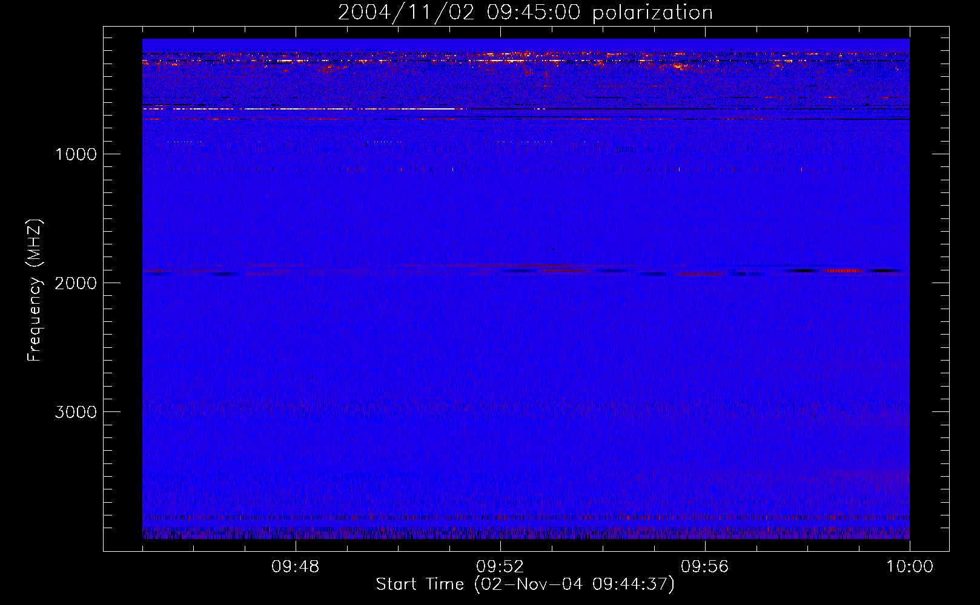Select the 'Start Time (02-Nov-04 09:44:37)' axis label

click(525, 584)
